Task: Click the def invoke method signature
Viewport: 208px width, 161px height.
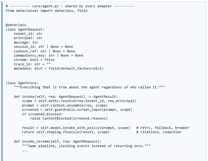Action: tap(66, 97)
